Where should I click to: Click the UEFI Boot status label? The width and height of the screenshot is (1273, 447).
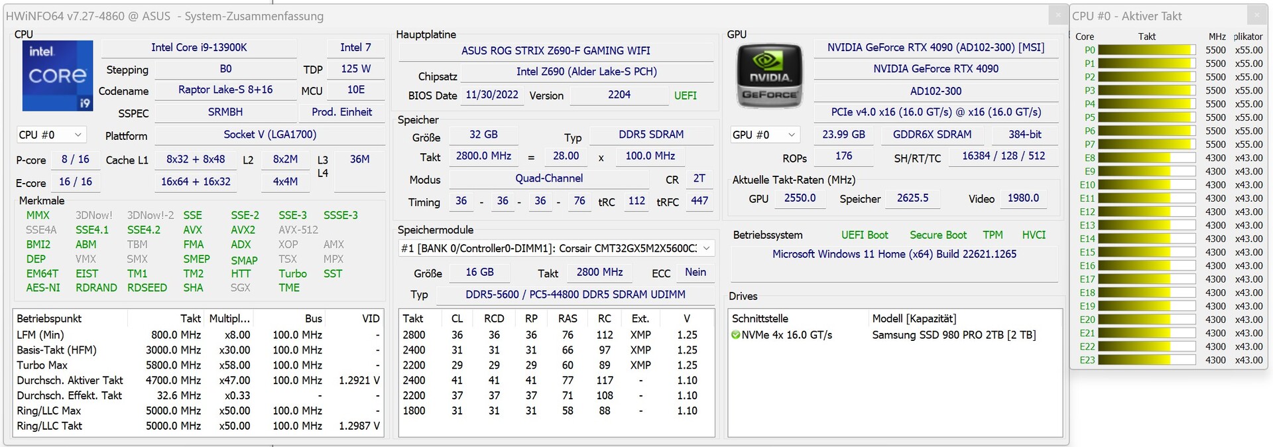point(865,235)
